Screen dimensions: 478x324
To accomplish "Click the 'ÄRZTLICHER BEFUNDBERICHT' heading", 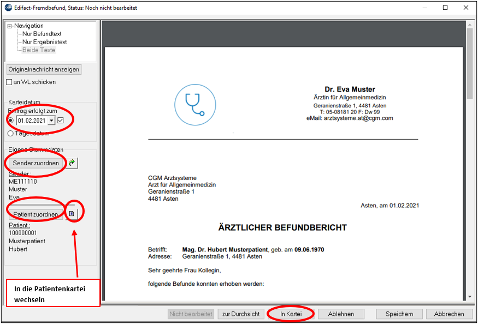I will coord(282,228).
